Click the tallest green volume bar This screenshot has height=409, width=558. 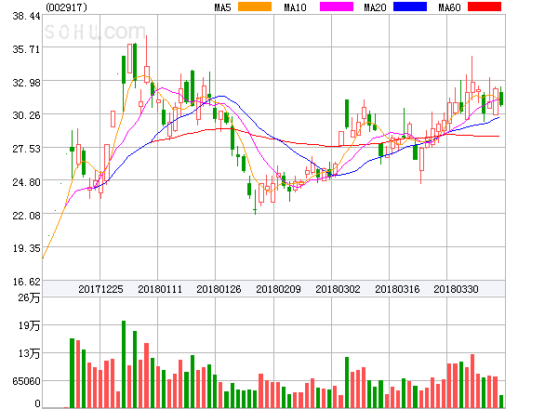click(x=124, y=364)
